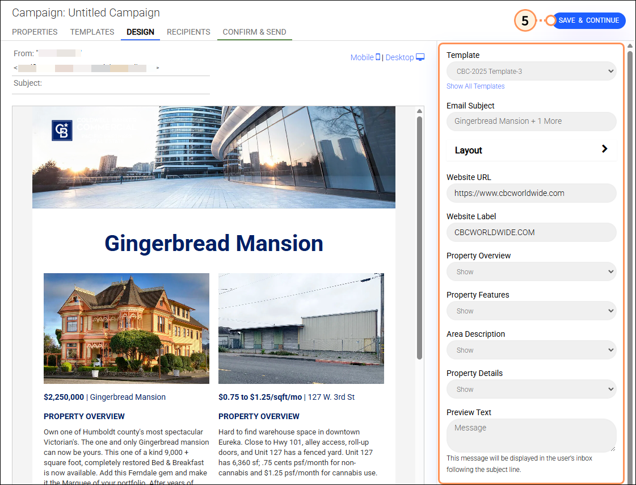This screenshot has height=485, width=636.
Task: Switch to Mobile preview
Action: (365, 57)
